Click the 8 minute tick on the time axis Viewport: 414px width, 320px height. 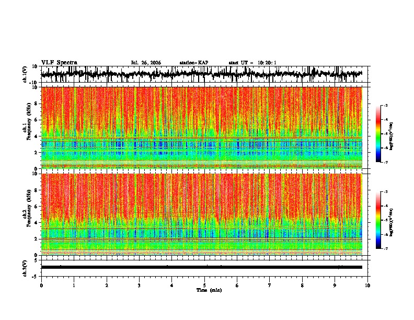[x=302, y=285]
